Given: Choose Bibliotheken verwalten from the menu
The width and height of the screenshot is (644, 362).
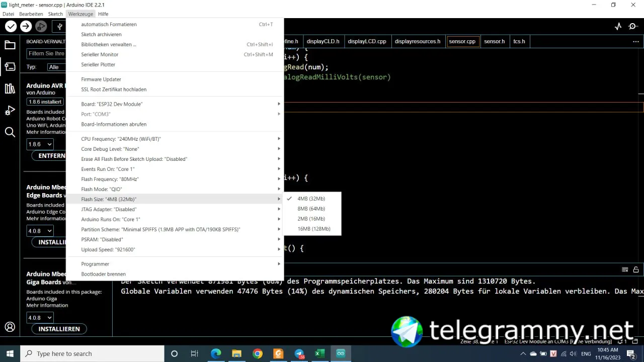Looking at the screenshot, I should coord(175,44).
